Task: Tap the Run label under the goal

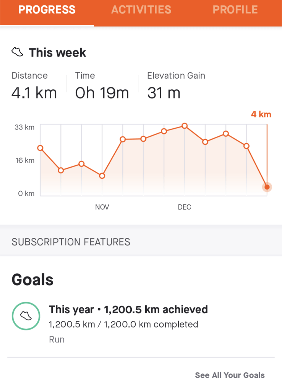Action: click(x=57, y=339)
